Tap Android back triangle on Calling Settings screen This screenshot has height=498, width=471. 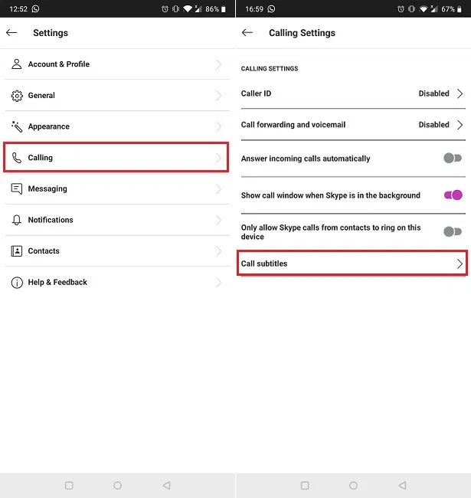[x=402, y=485]
